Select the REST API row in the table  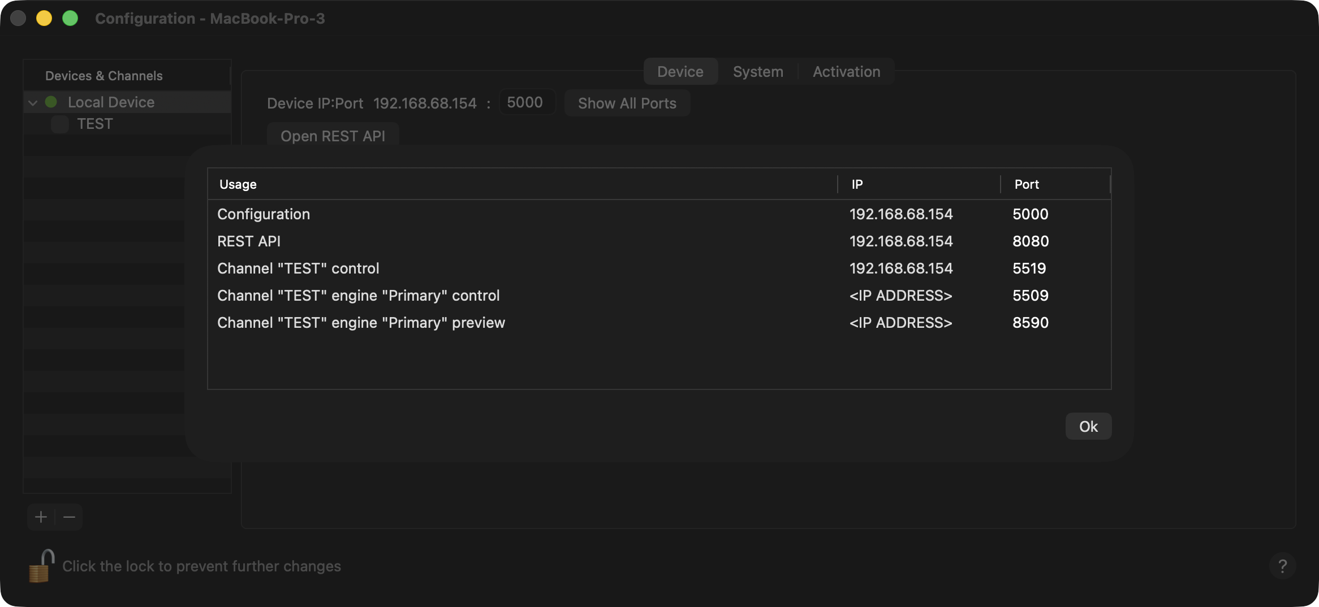point(659,241)
